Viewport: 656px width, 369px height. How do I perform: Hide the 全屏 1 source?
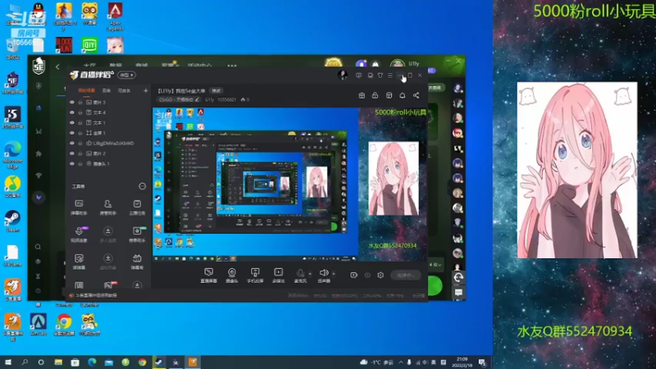click(x=72, y=133)
